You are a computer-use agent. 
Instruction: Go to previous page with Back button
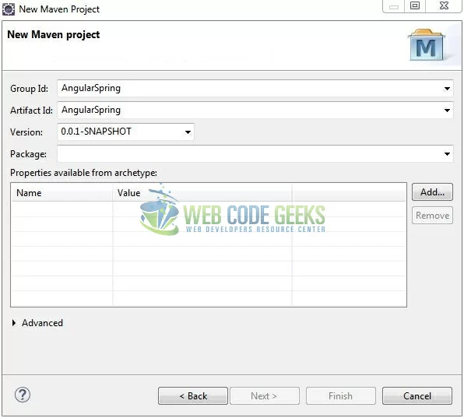click(193, 395)
